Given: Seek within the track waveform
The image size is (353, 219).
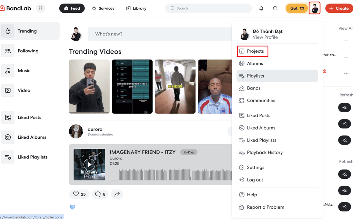Looking at the screenshot, I should (x=171, y=175).
